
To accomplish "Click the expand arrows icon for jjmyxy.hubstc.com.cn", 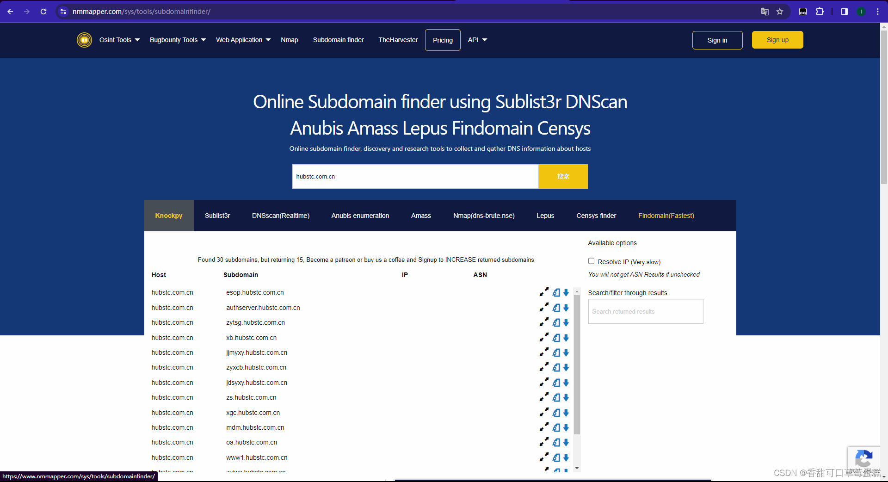I will tap(544, 352).
